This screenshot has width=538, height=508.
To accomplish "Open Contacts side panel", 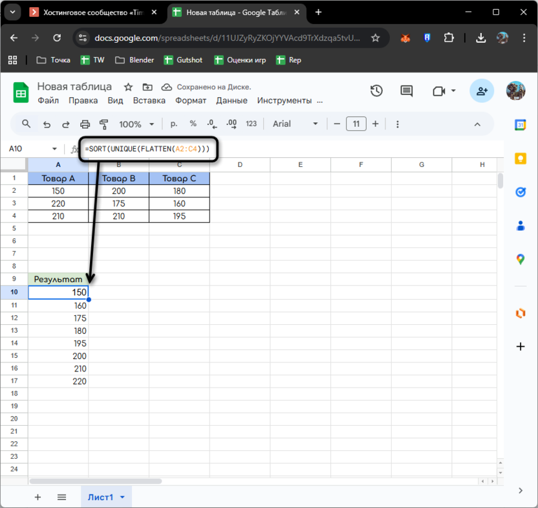I will (x=521, y=226).
